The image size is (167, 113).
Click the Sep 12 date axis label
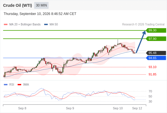[x=137, y=108]
